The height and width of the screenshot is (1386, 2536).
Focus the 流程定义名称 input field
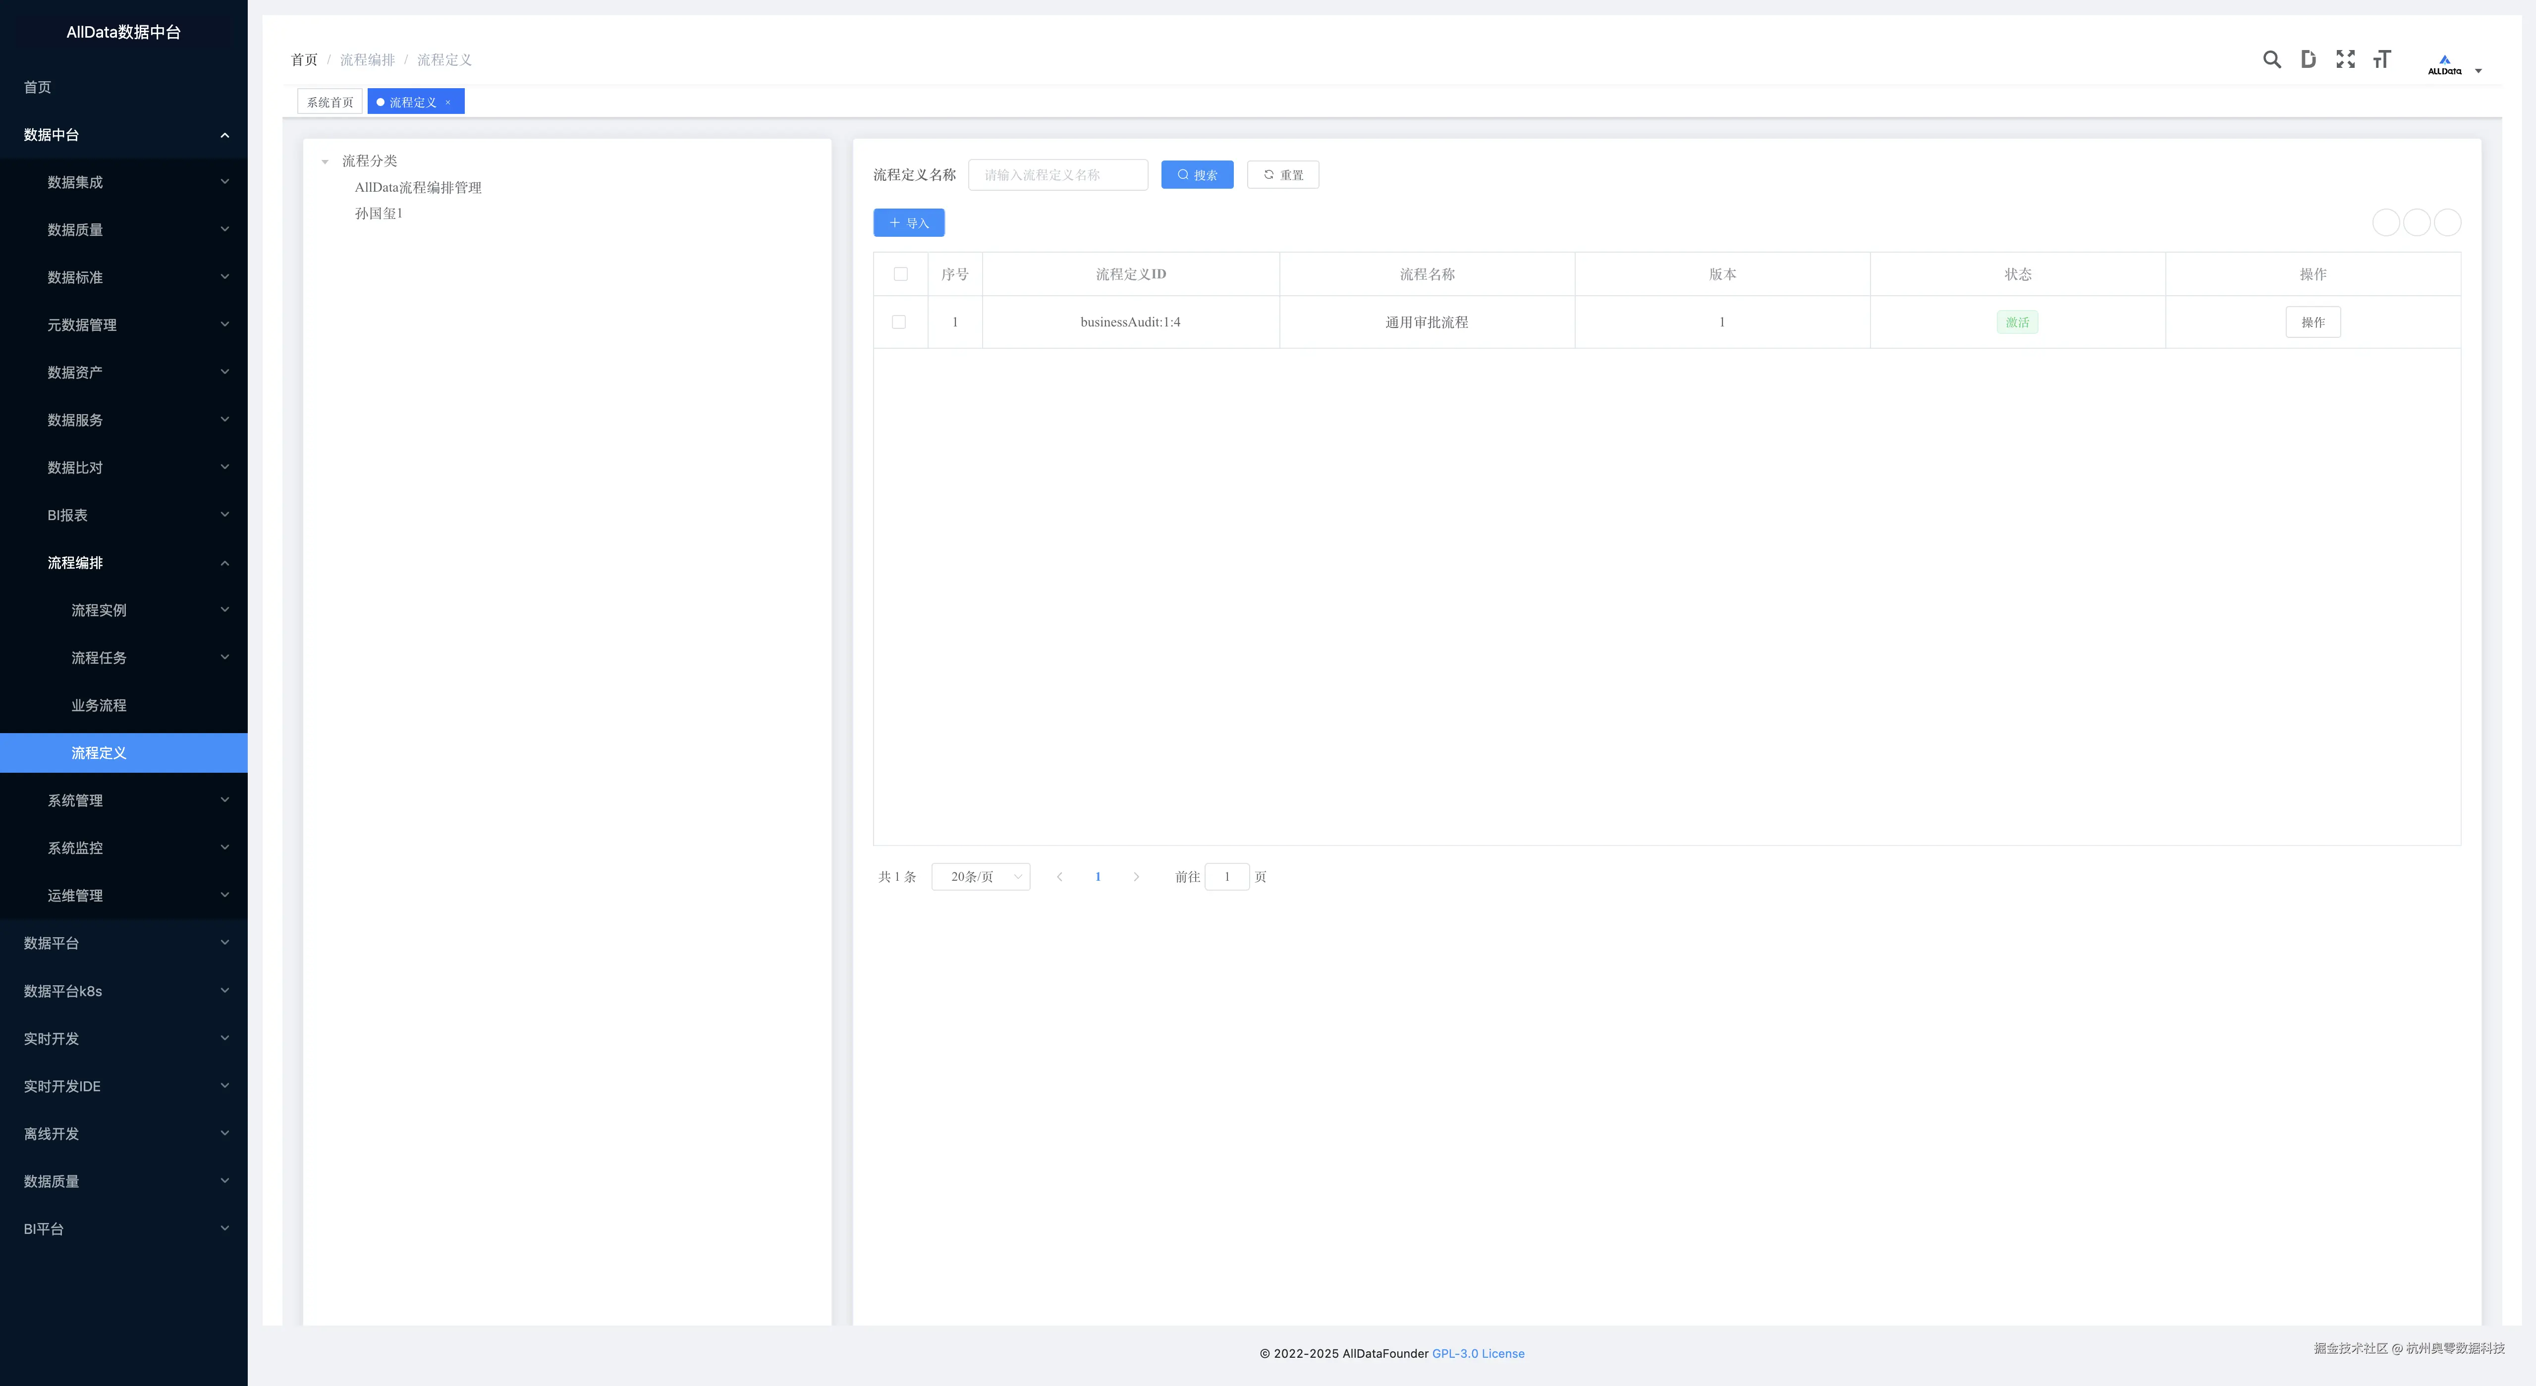tap(1057, 175)
